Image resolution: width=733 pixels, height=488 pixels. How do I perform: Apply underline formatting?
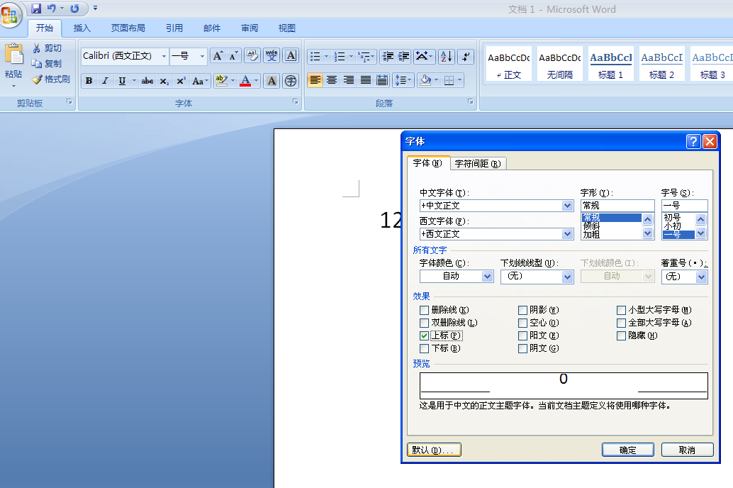click(121, 81)
